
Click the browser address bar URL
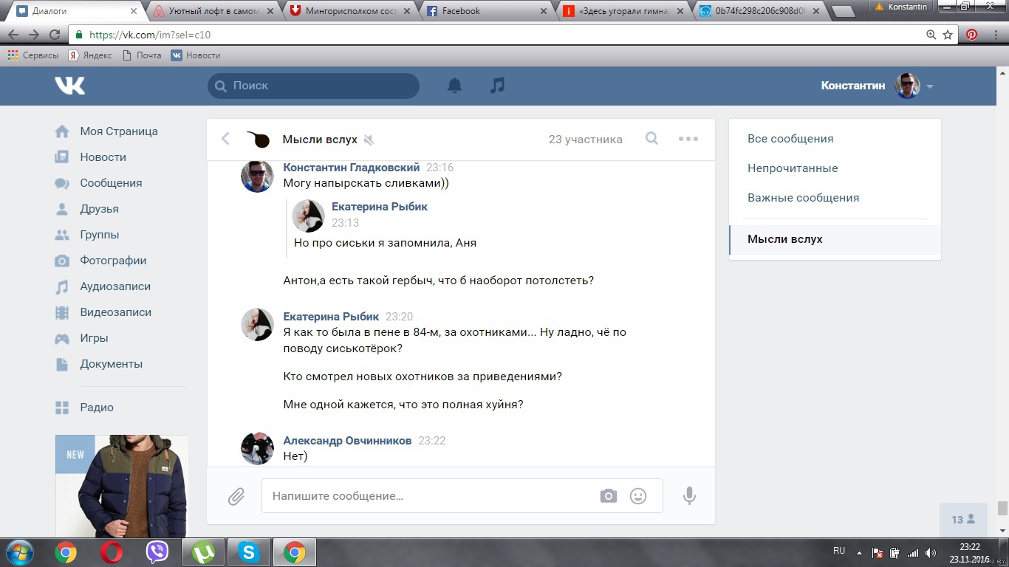pyautogui.click(x=150, y=35)
